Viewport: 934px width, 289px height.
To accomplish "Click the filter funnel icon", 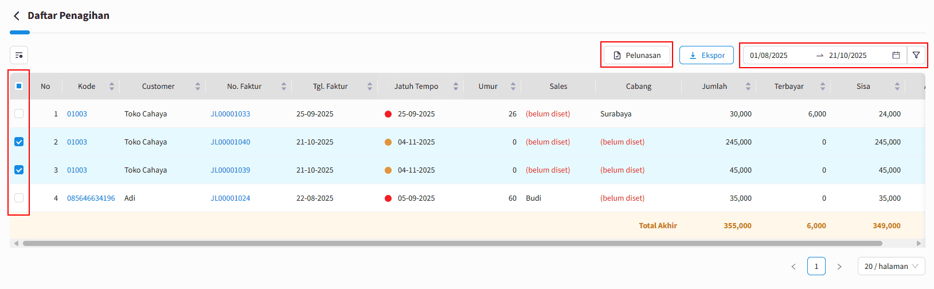I will coord(916,55).
